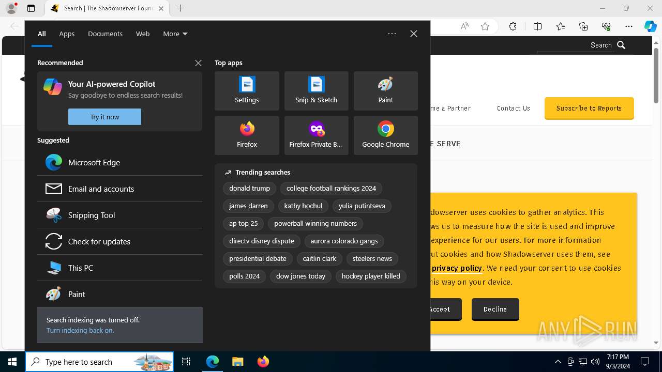Image resolution: width=662 pixels, height=372 pixels.
Task: Select james darren trending search
Action: (248, 206)
